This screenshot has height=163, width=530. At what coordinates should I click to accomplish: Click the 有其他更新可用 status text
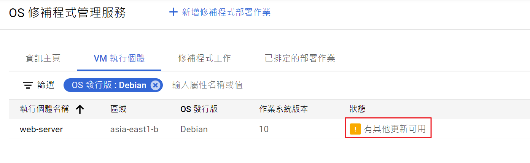coord(395,129)
